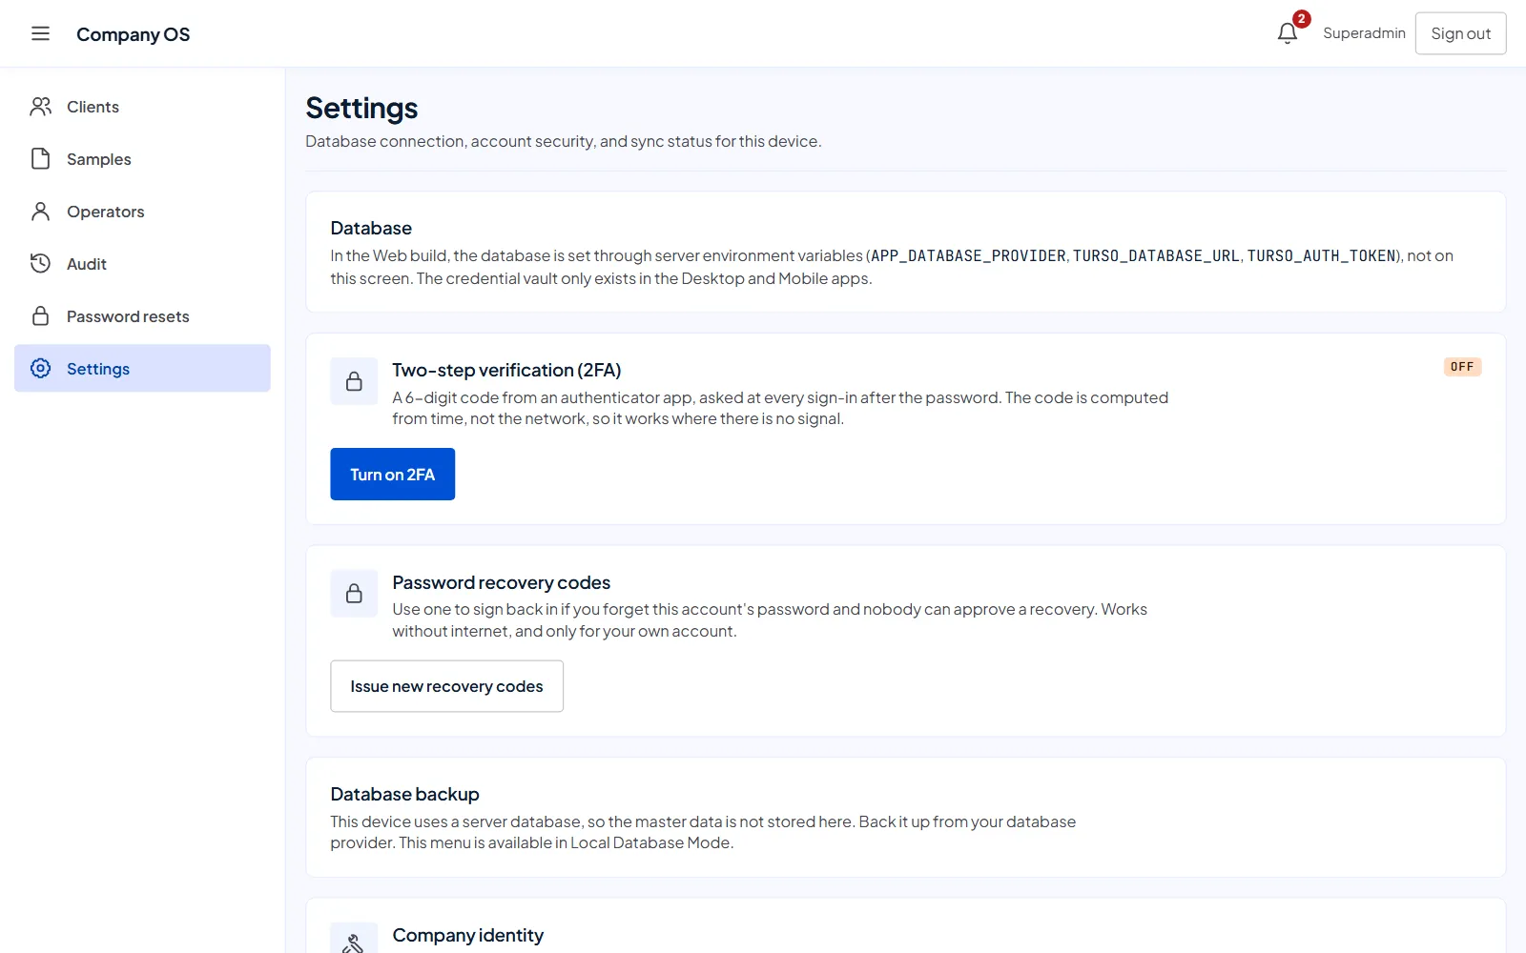Open notifications bell with 2 alerts
Viewport: 1526px width, 953px height.
tap(1288, 33)
